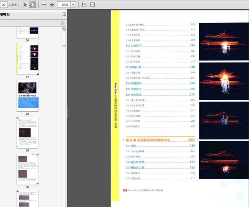
Task: Select the page 26 thumbnail
Action: tap(27, 31)
